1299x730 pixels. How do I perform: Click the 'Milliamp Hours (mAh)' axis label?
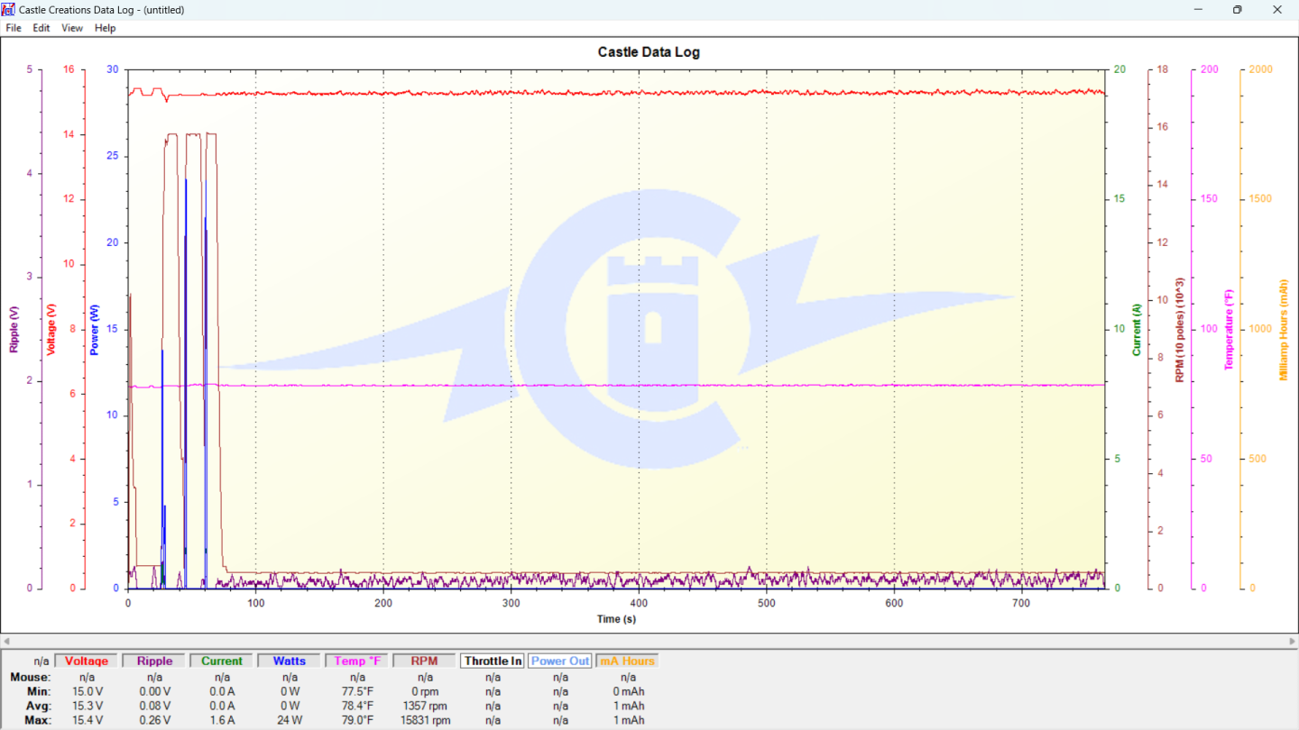tap(1285, 329)
